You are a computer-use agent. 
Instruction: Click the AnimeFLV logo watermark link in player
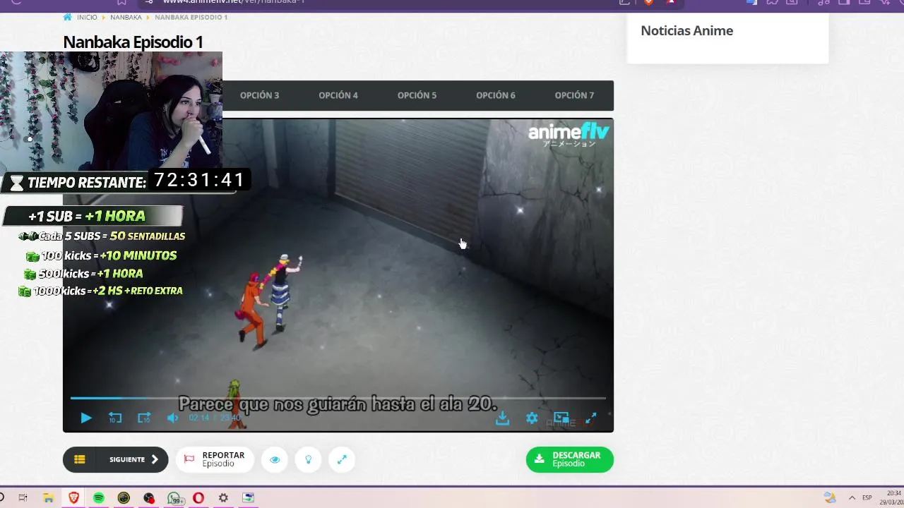(569, 134)
